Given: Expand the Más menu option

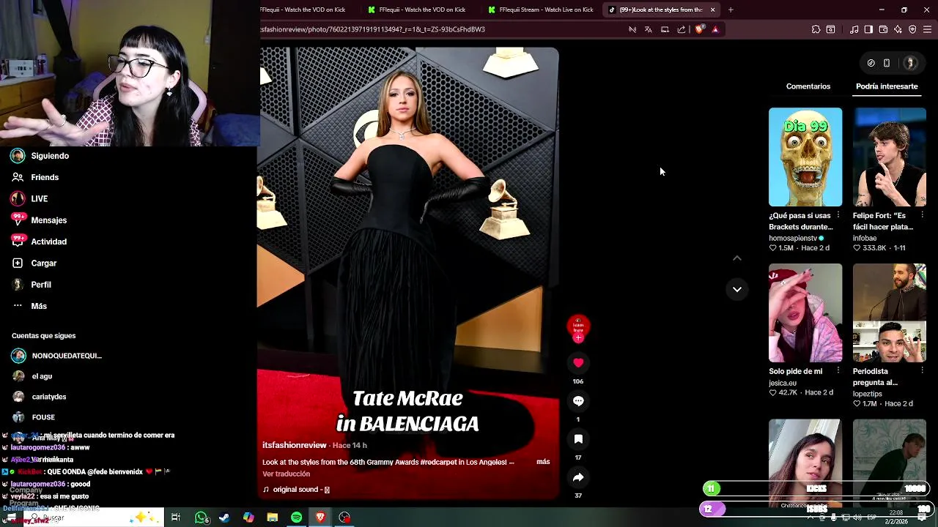Looking at the screenshot, I should [29, 306].
